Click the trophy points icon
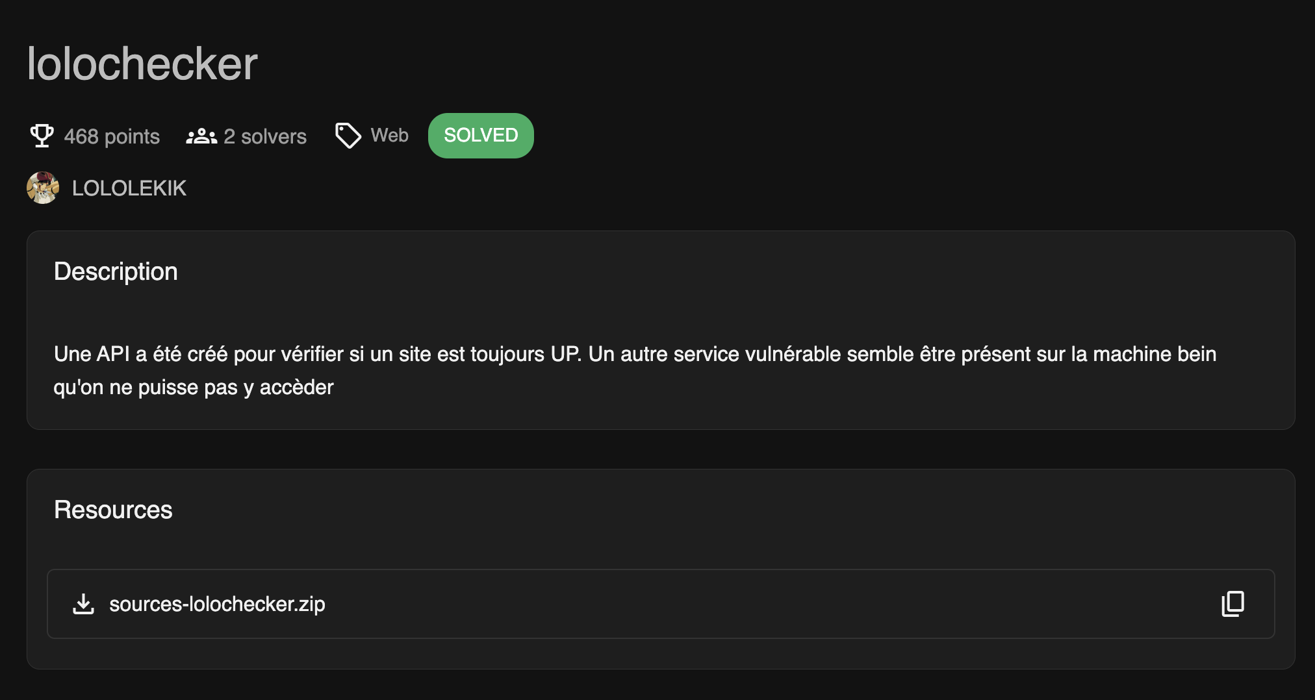Image resolution: width=1315 pixels, height=700 pixels. tap(42, 136)
